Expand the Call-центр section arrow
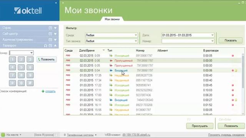The width and height of the screenshot is (246, 138). coord(55,34)
